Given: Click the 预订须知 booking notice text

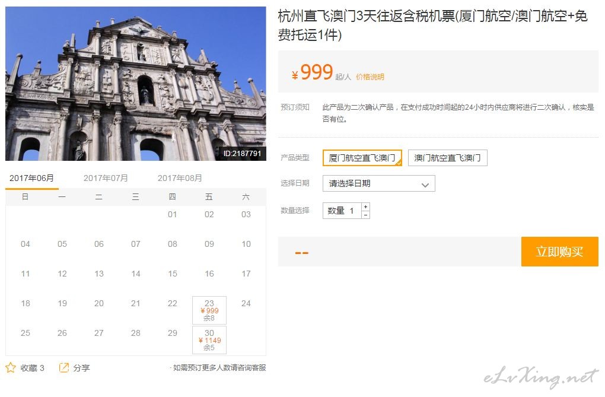Looking at the screenshot, I should tap(458, 113).
